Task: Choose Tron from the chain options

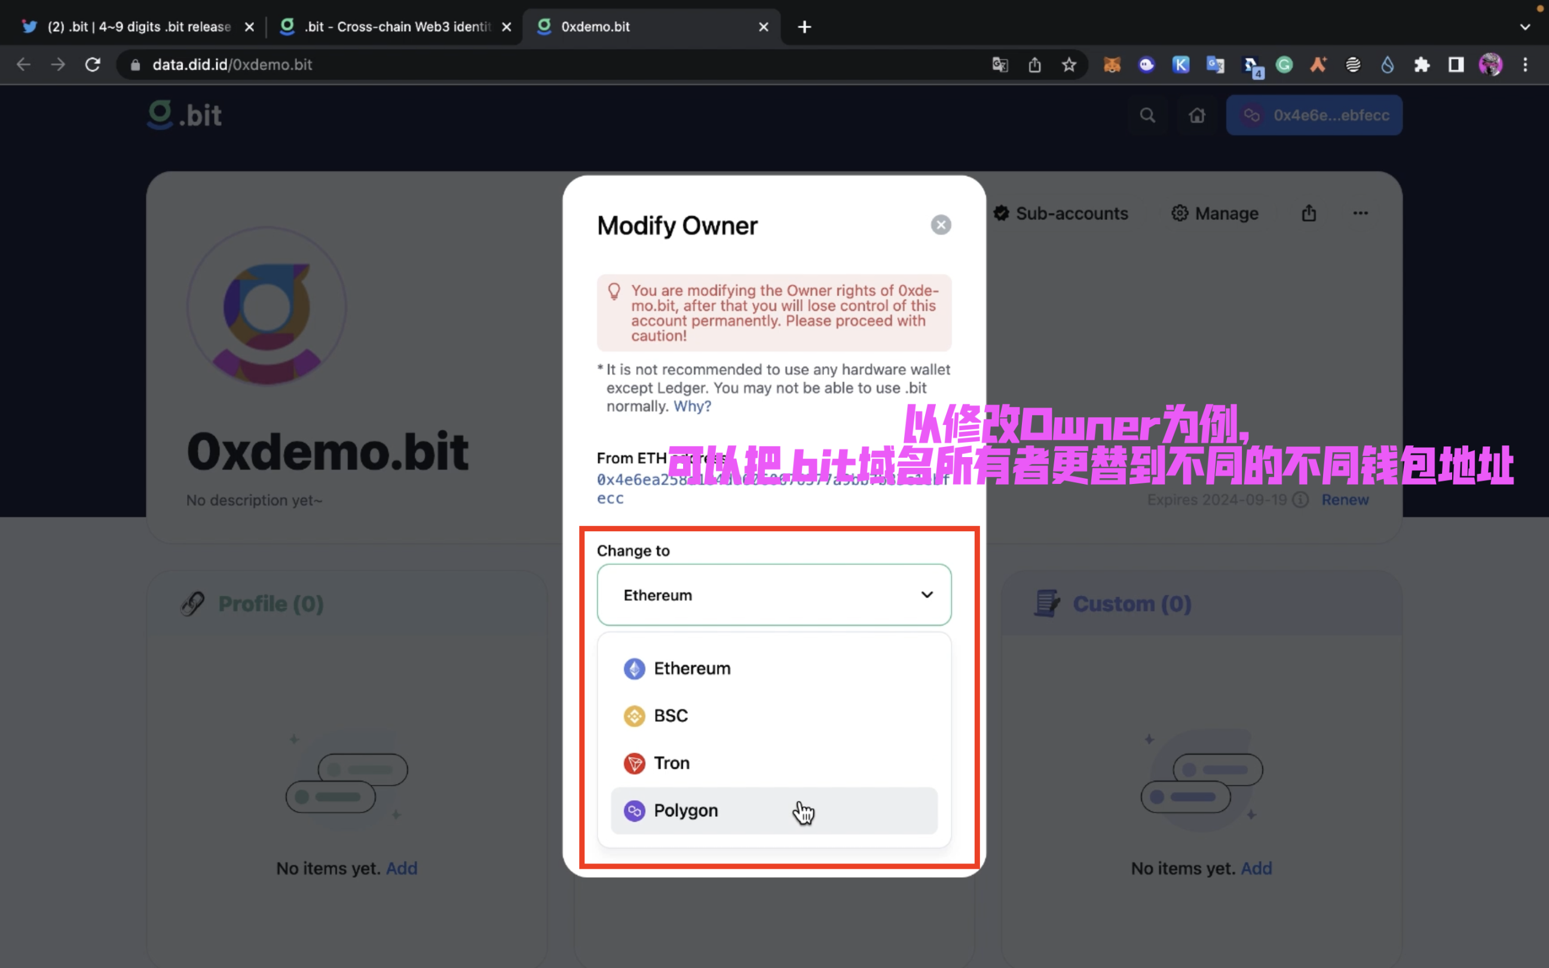Action: pyautogui.click(x=774, y=763)
